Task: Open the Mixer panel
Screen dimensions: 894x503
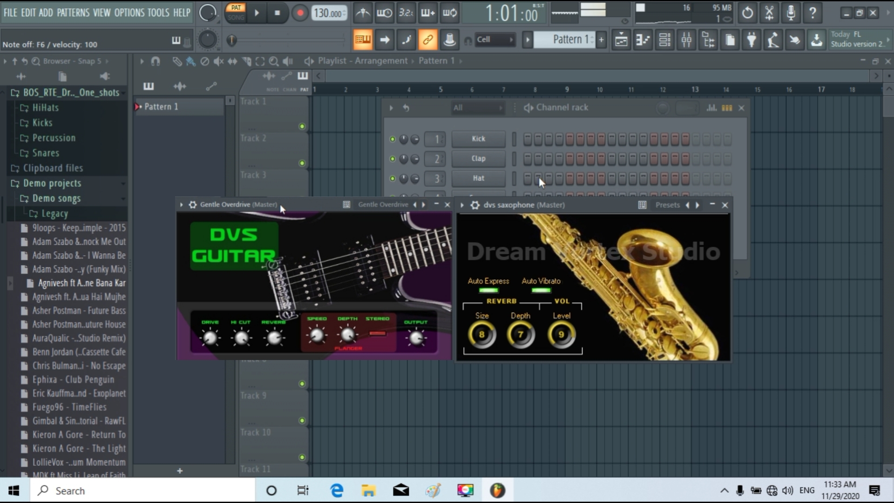Action: (687, 40)
